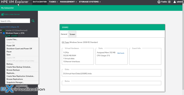Click the Expand All link
The image size is (184, 95).
tap(4, 27)
